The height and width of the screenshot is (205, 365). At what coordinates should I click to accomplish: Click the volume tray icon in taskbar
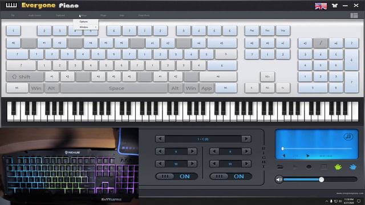[340, 201]
